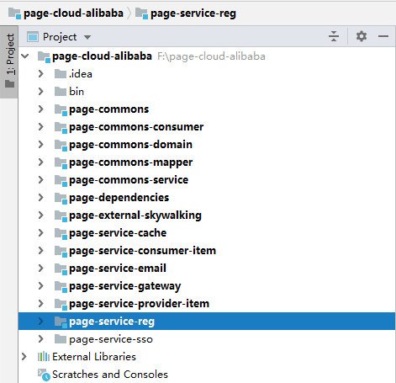
Task: Click the External Libraries bar-chart icon
Action: point(44,357)
